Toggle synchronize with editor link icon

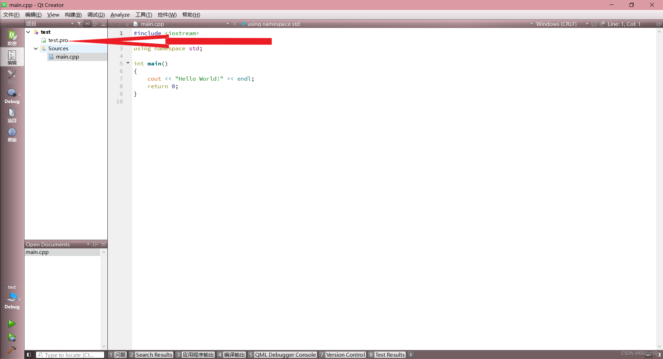[x=87, y=24]
